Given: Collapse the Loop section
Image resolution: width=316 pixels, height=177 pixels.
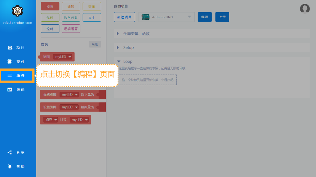Looking at the screenshot, I should coord(119,61).
